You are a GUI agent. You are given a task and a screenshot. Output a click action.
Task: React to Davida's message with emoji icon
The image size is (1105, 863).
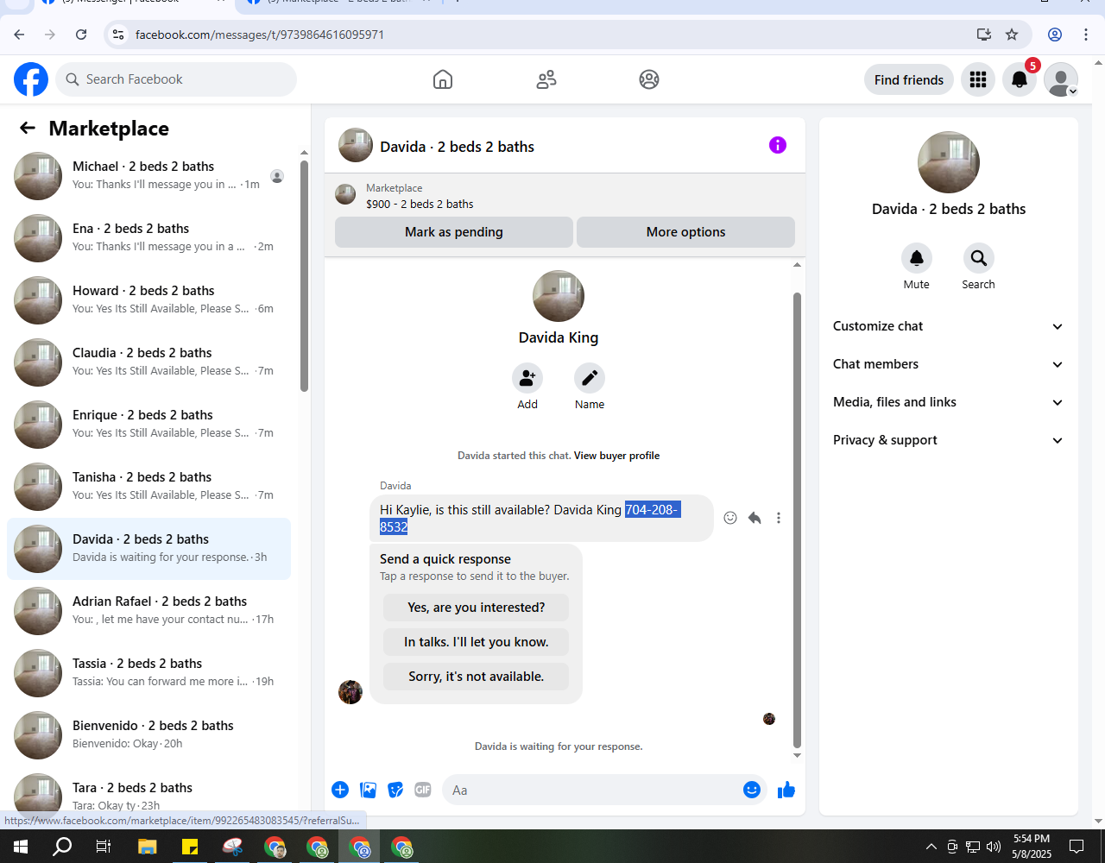(730, 518)
